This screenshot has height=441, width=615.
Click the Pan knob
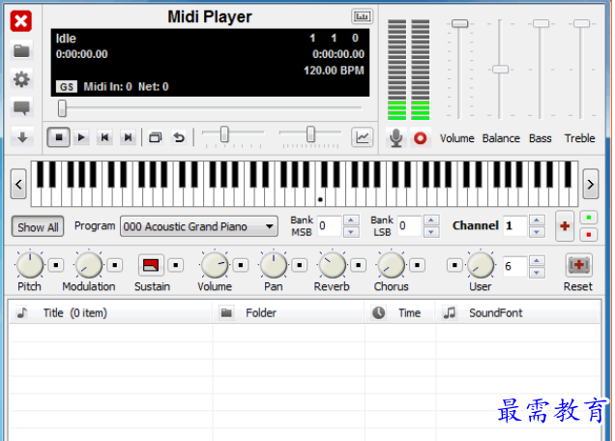(x=274, y=265)
